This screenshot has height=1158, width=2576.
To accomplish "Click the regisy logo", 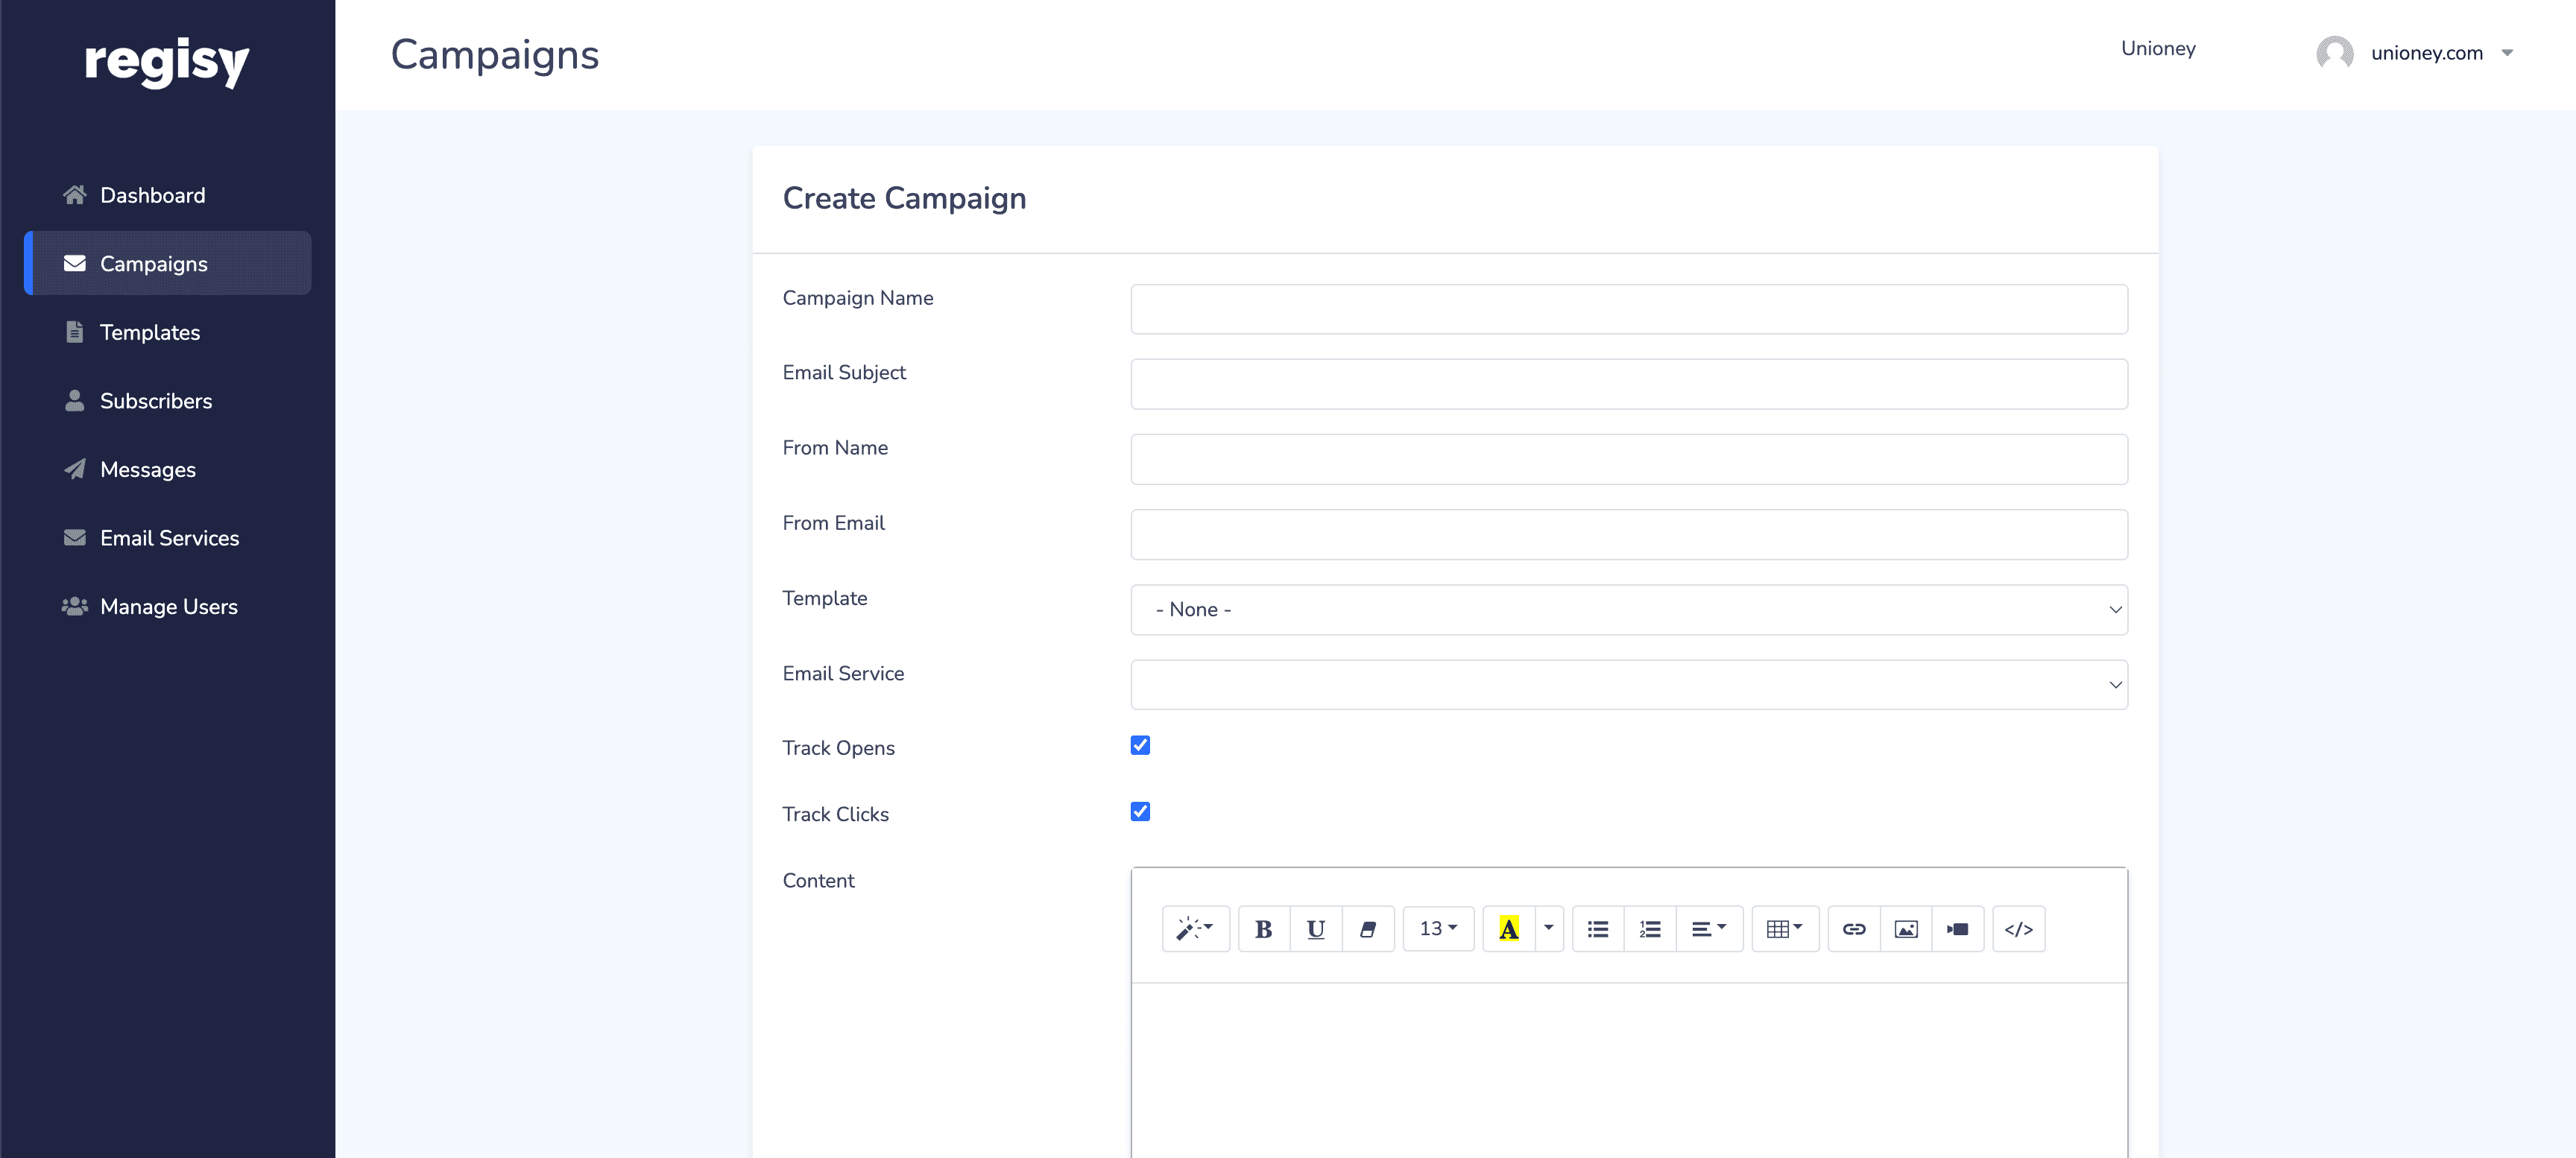I will coord(167,62).
